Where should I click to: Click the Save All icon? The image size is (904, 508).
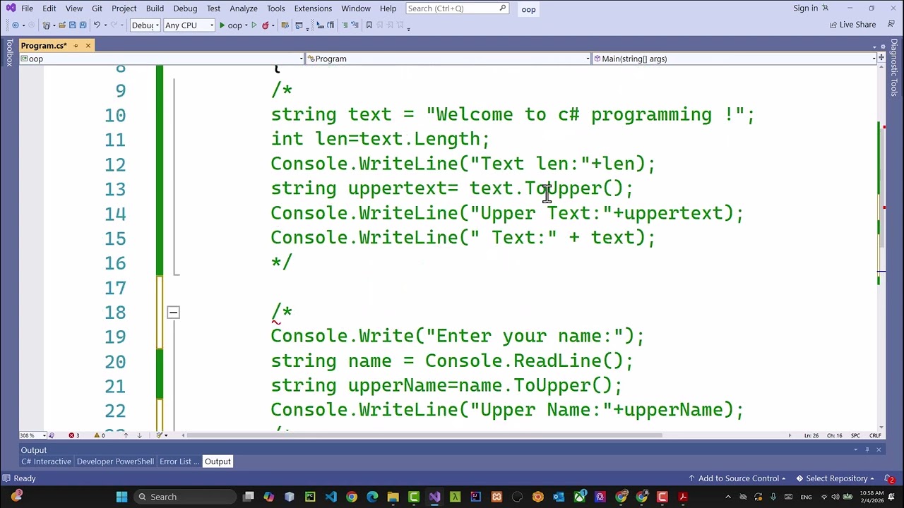click(x=83, y=25)
